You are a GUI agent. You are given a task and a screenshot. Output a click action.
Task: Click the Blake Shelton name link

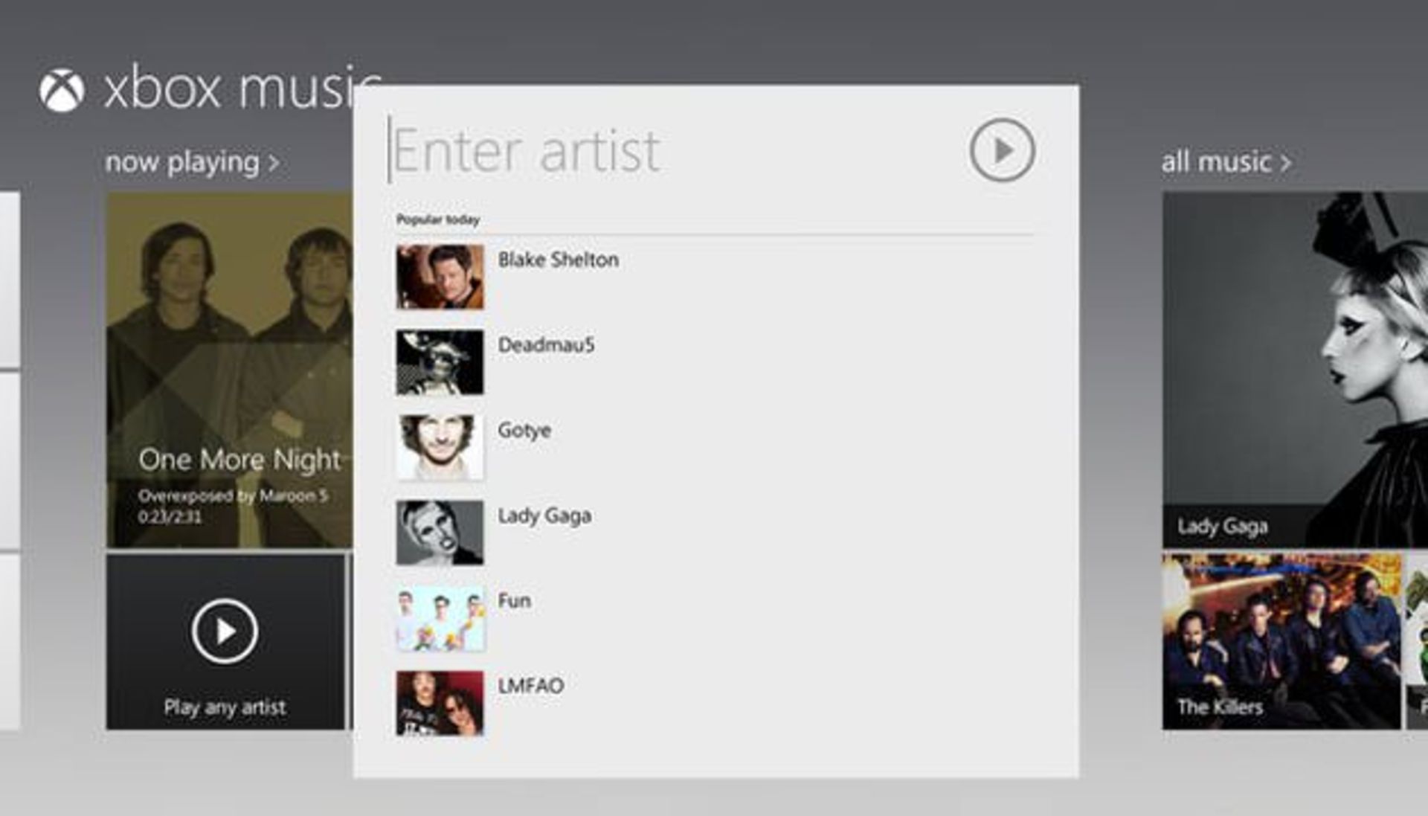[558, 260]
